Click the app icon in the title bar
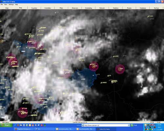Viewport: 164px width, 131px height. click(x=1, y=2)
